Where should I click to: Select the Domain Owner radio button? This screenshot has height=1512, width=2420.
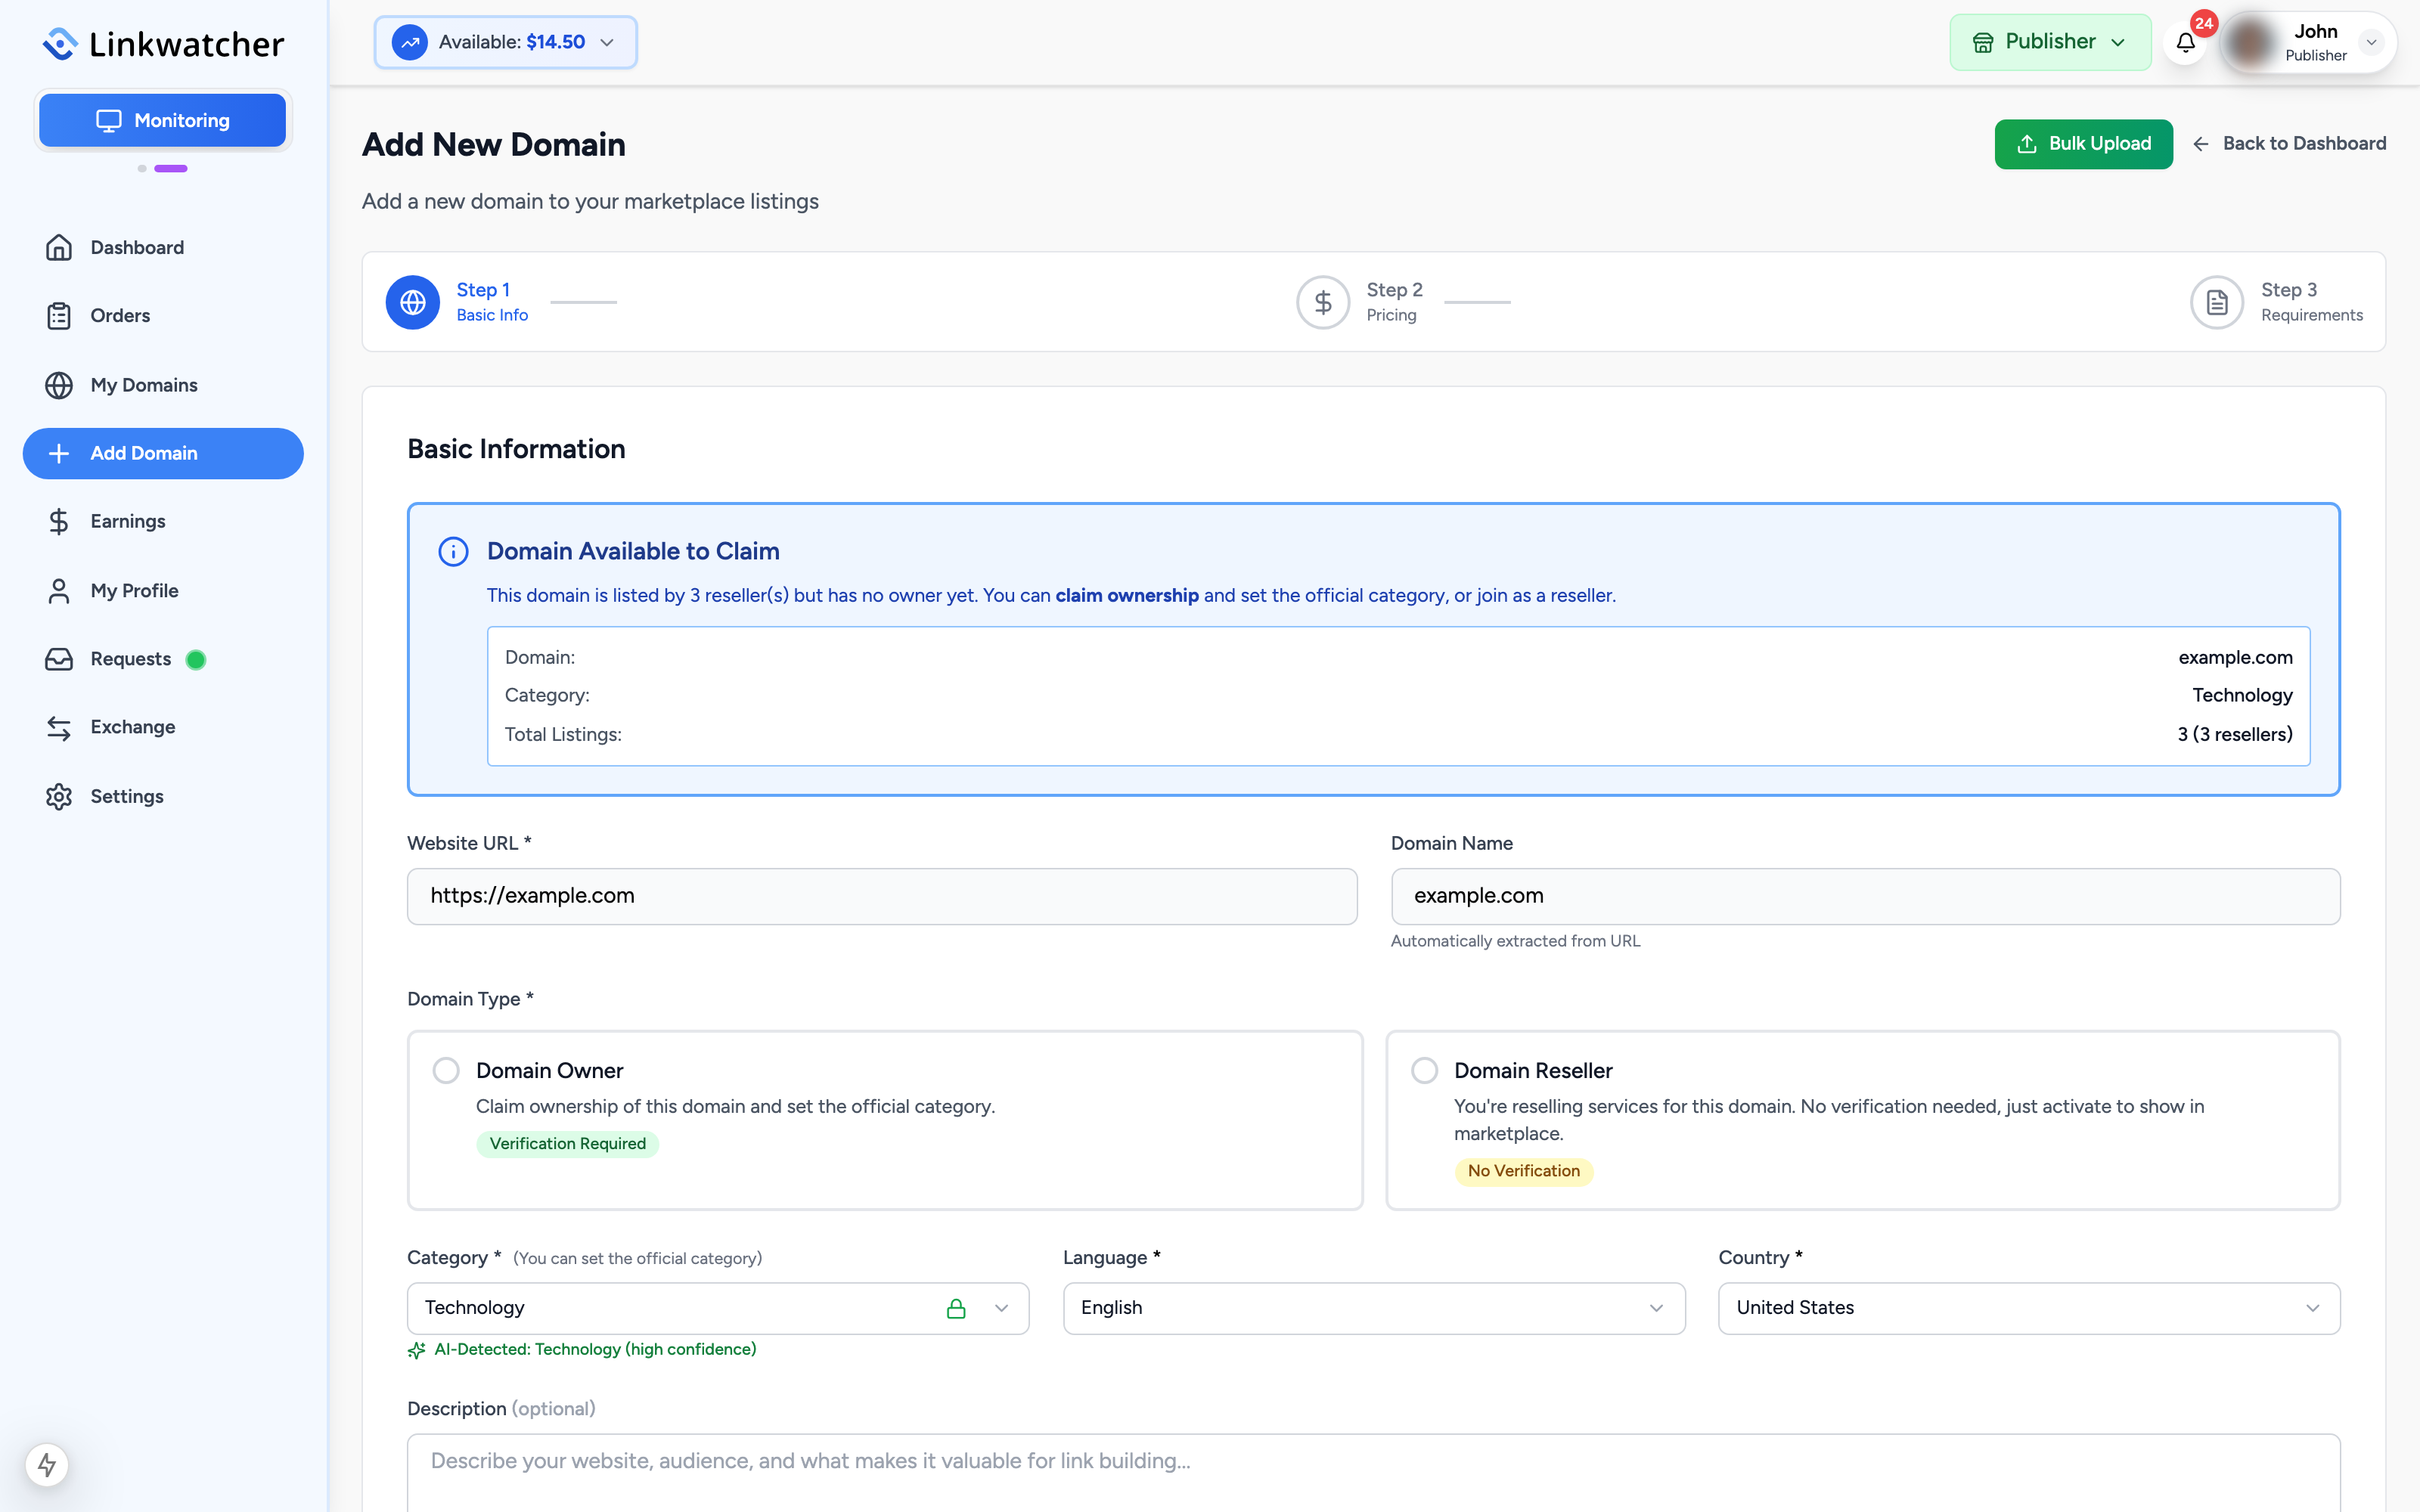446,1071
